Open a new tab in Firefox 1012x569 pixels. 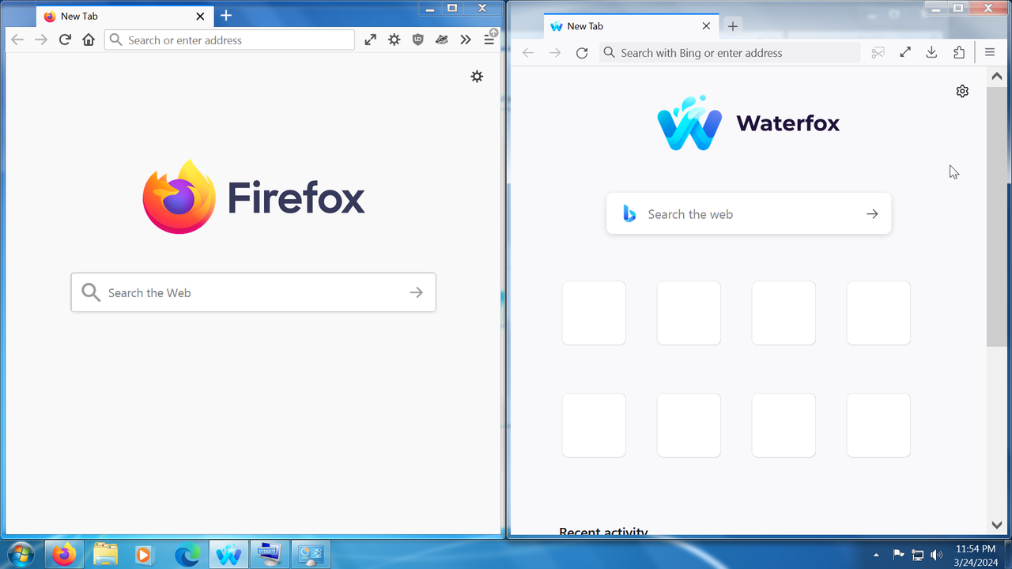(225, 16)
